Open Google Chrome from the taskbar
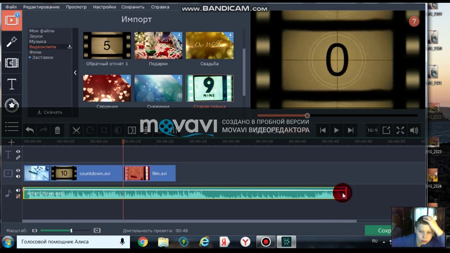The image size is (450, 253). (x=142, y=242)
